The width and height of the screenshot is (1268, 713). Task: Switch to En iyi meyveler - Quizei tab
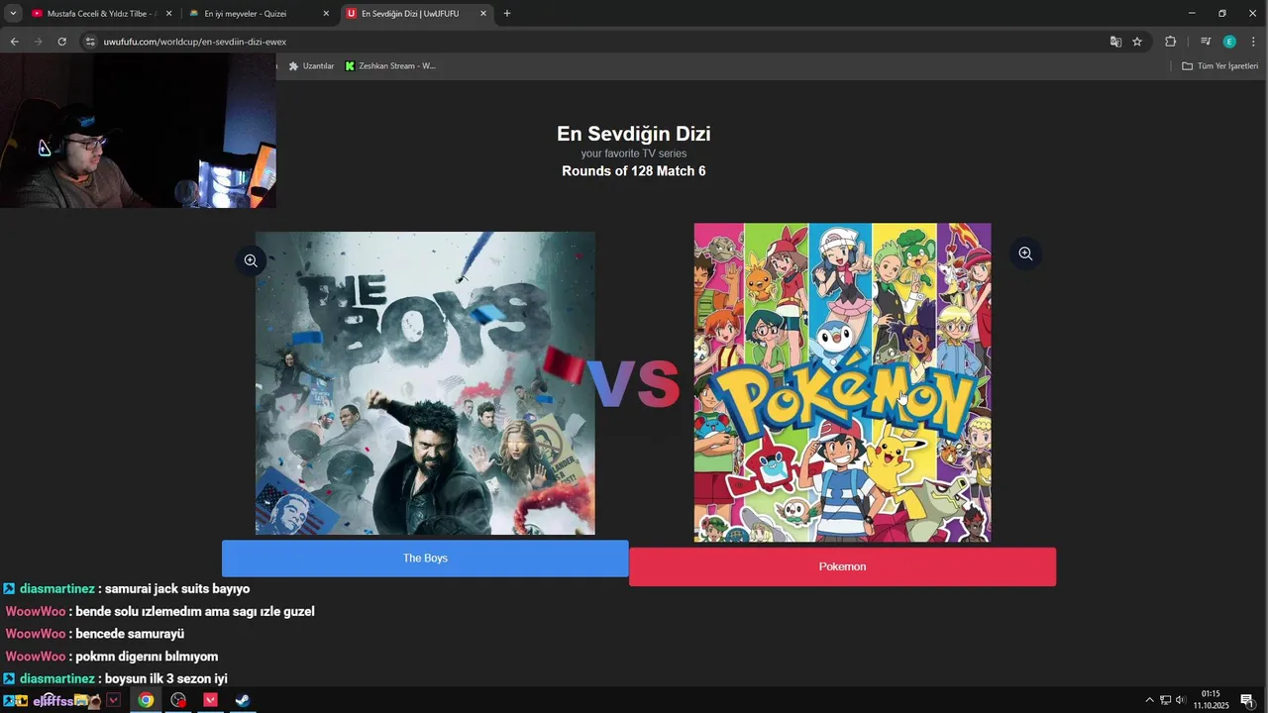[x=260, y=14]
